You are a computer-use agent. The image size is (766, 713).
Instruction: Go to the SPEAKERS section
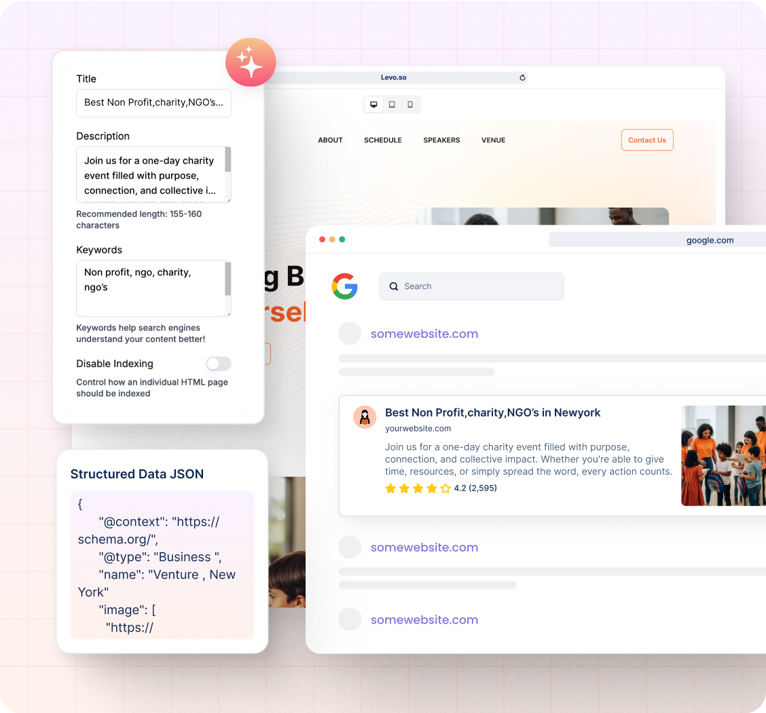[441, 140]
